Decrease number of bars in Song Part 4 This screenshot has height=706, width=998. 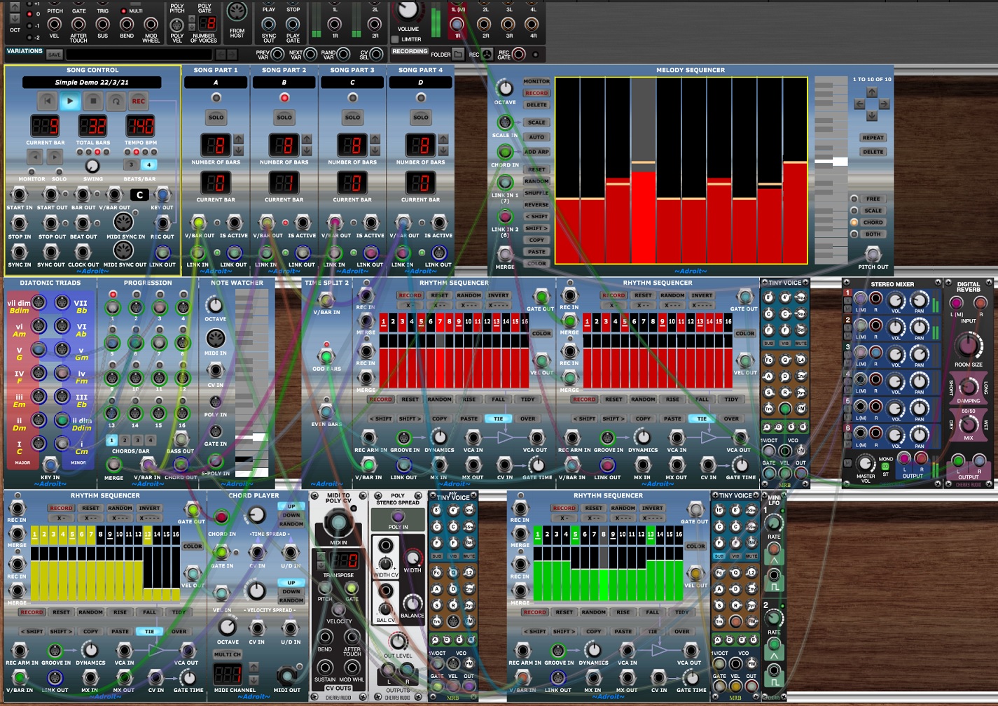tap(443, 150)
